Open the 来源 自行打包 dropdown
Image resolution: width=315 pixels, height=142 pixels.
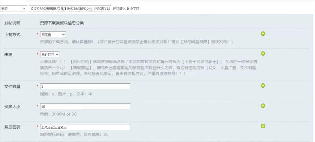tap(50, 54)
